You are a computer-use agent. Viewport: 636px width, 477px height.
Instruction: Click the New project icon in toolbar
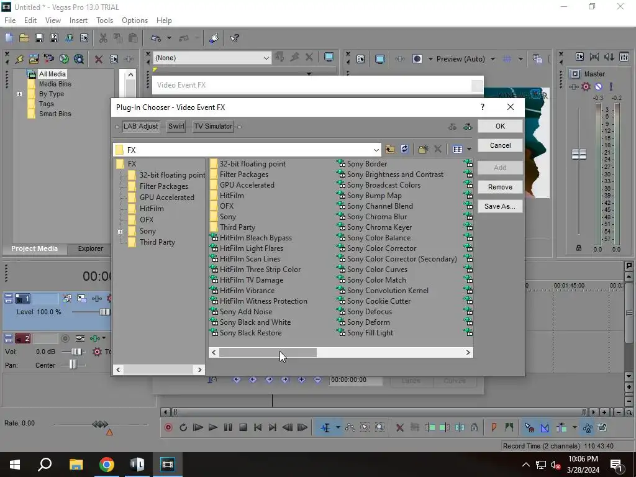(x=9, y=38)
